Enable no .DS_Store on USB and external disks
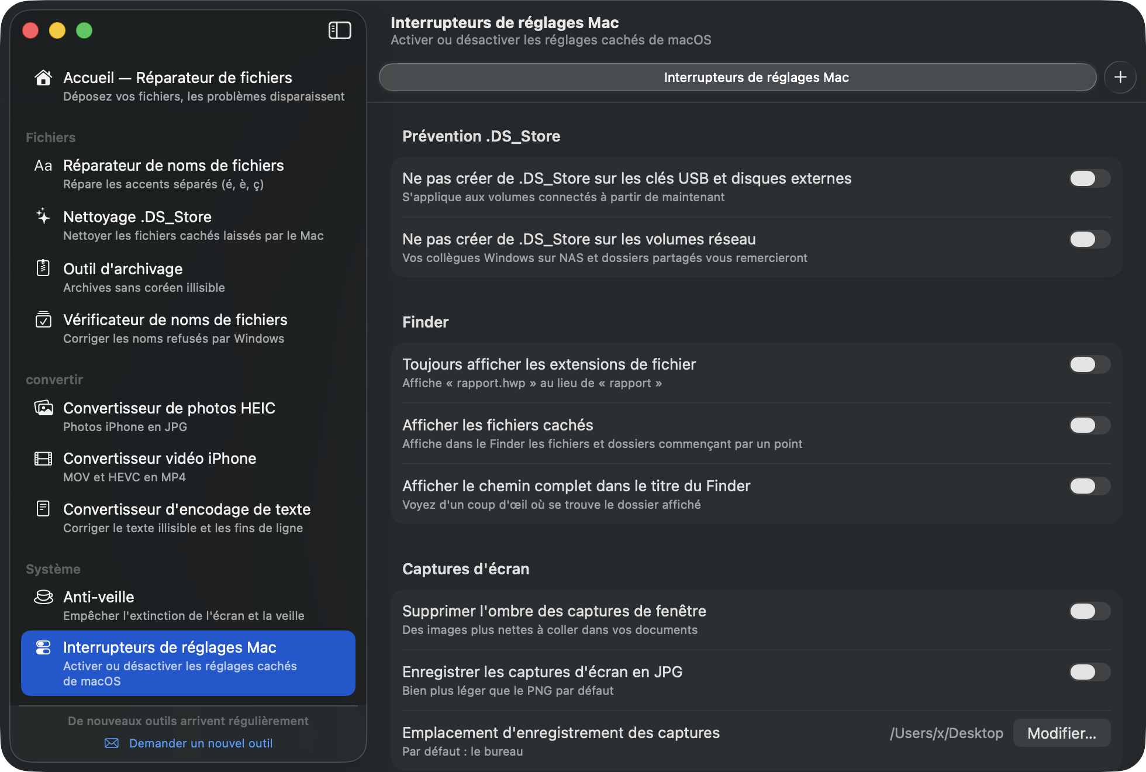The width and height of the screenshot is (1146, 772). (x=1090, y=178)
